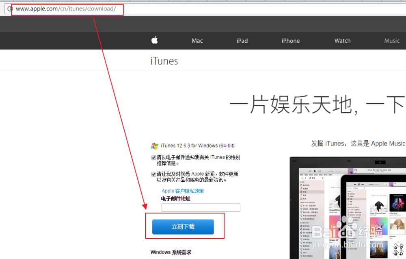The height and width of the screenshot is (259, 406).
Task: Open the Watch menu item
Action: pyautogui.click(x=342, y=41)
